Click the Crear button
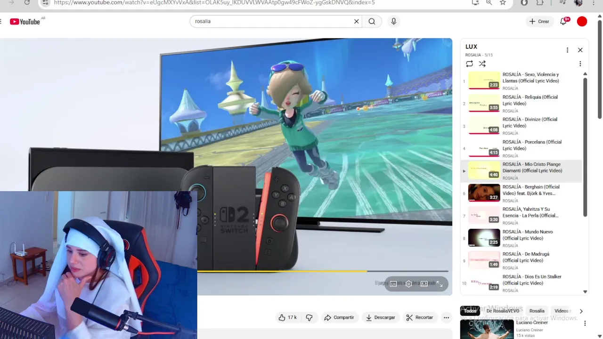603x339 pixels. pos(539,21)
